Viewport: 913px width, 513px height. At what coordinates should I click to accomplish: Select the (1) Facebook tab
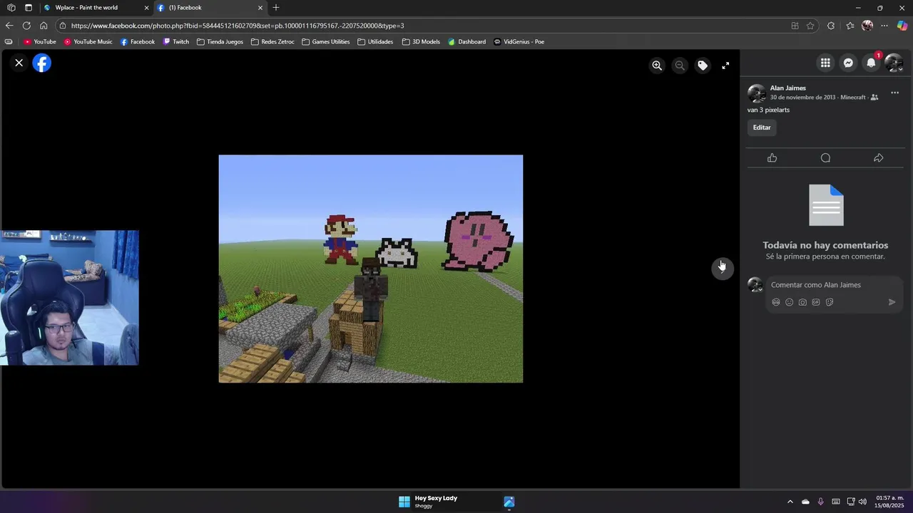210,8
